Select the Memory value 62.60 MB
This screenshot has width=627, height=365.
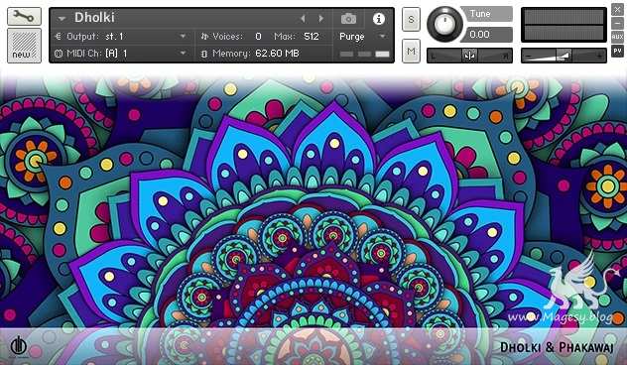pyautogui.click(x=277, y=54)
